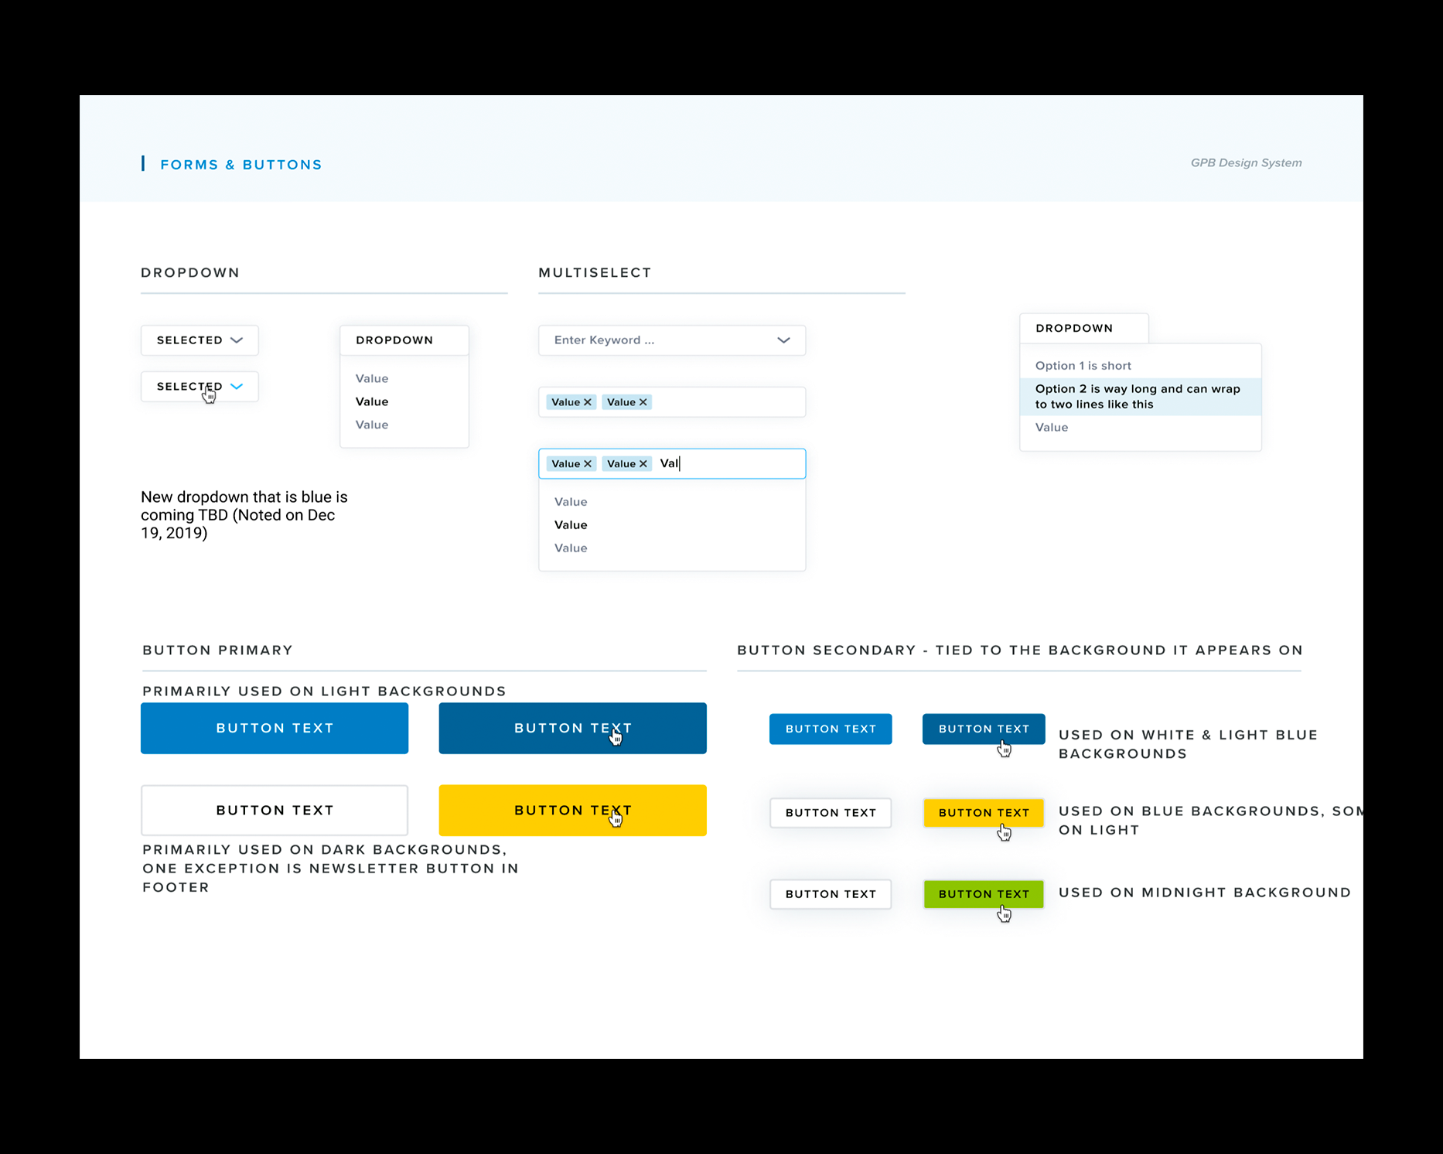Open the SELECTED dropdown with gray chevron
The width and height of the screenshot is (1443, 1154).
click(x=200, y=340)
